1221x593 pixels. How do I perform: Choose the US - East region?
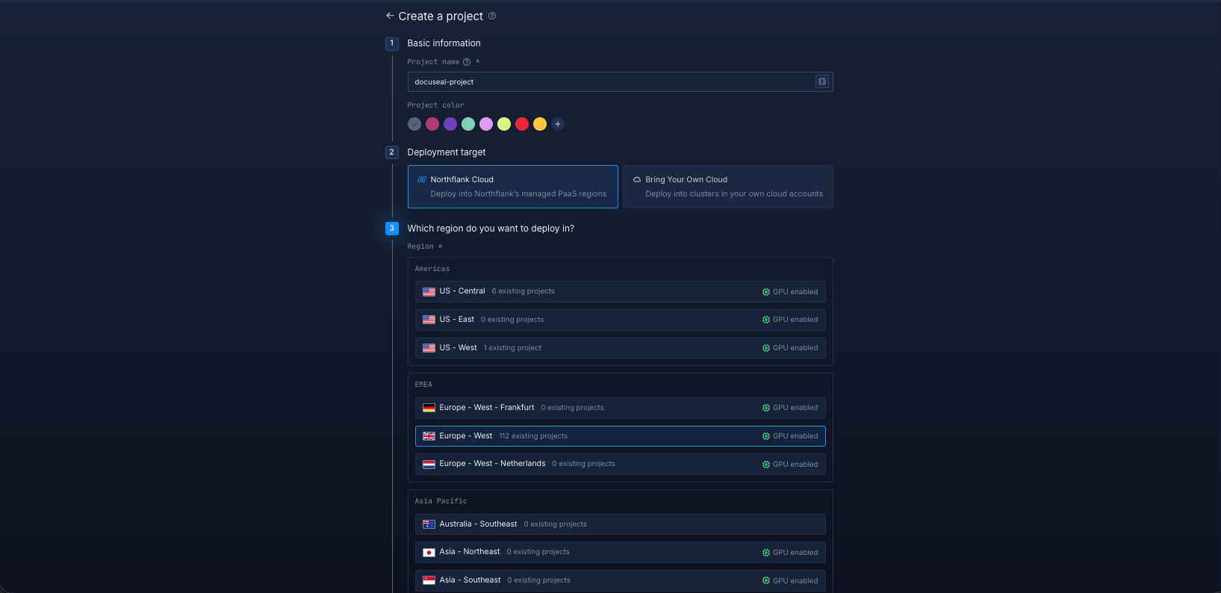pyautogui.click(x=620, y=320)
